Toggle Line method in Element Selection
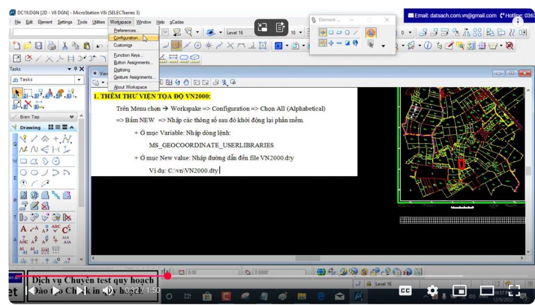Screen dimensions: 535x305 click(x=355, y=33)
